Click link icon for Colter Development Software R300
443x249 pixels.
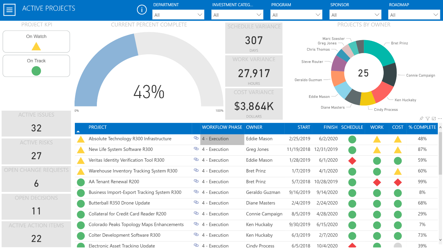[x=196, y=235]
